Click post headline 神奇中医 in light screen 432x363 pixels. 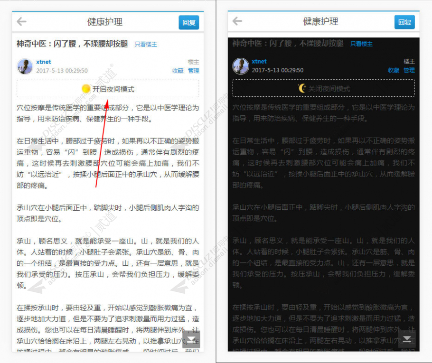pos(72,44)
